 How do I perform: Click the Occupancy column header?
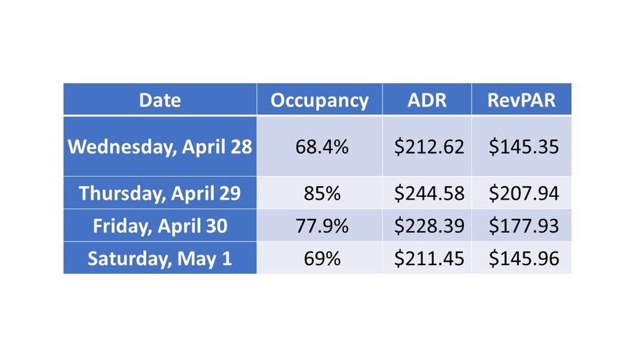pos(319,100)
